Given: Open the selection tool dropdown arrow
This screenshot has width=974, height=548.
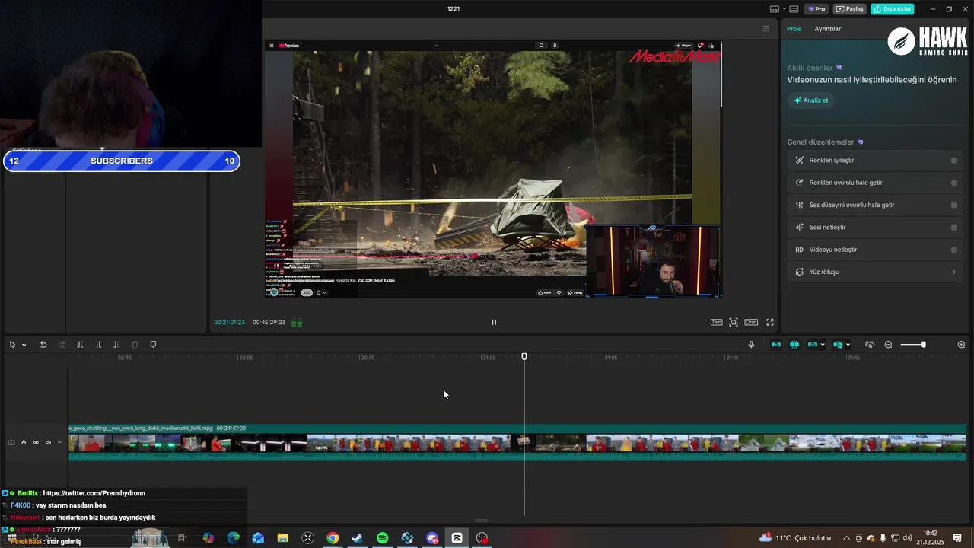Looking at the screenshot, I should (24, 345).
